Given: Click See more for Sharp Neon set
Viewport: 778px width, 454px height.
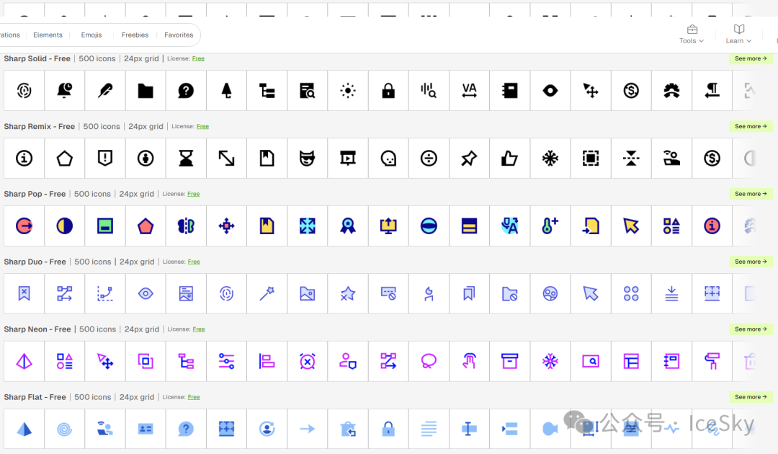Looking at the screenshot, I should (751, 329).
